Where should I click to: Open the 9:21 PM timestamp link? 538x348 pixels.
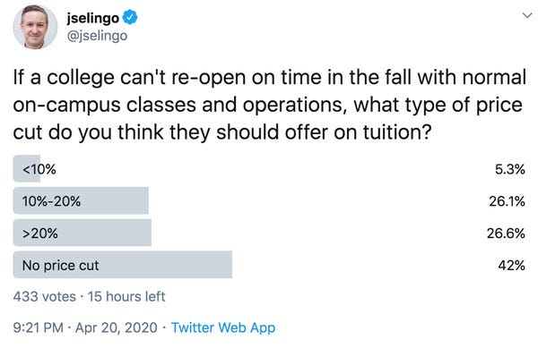tap(38, 327)
